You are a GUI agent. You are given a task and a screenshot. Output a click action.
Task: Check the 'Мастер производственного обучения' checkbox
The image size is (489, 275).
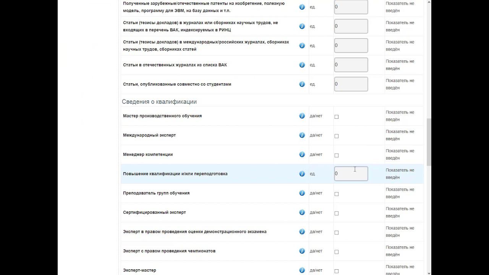(x=337, y=117)
